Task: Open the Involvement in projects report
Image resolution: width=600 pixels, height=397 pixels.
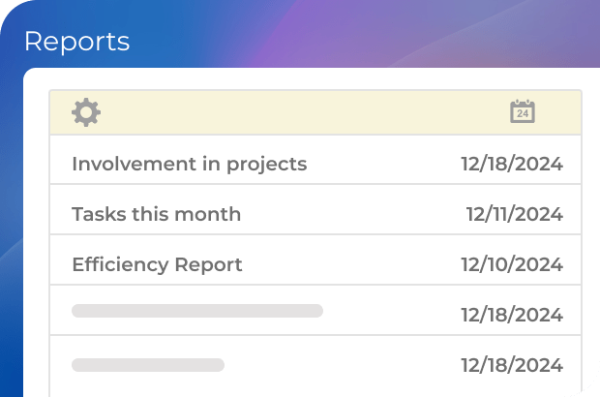Action: (189, 164)
